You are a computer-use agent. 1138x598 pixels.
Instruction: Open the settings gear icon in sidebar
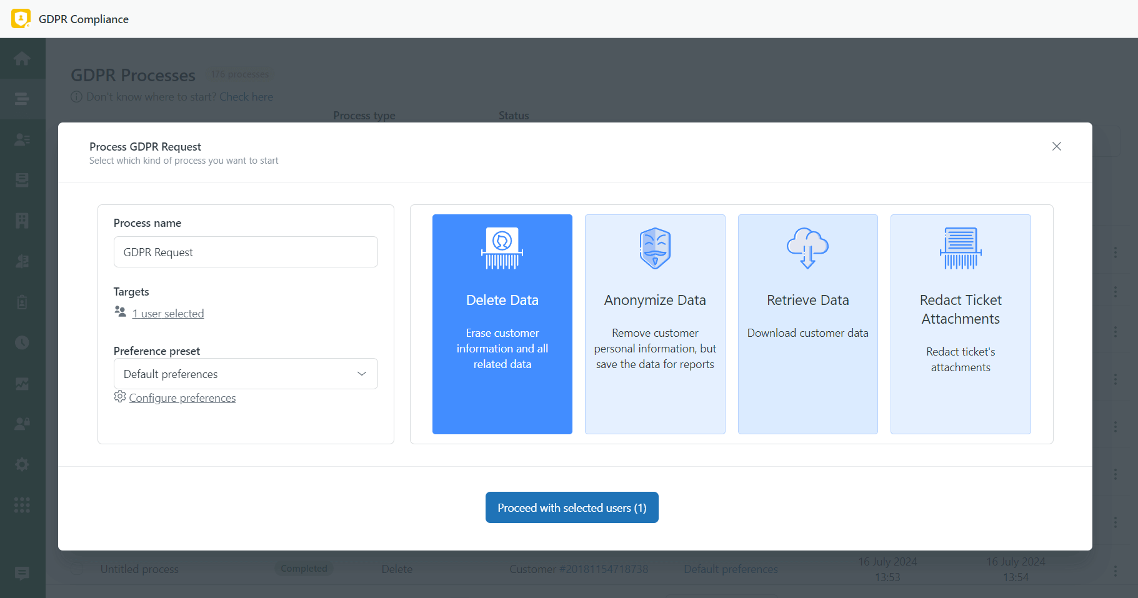22,464
